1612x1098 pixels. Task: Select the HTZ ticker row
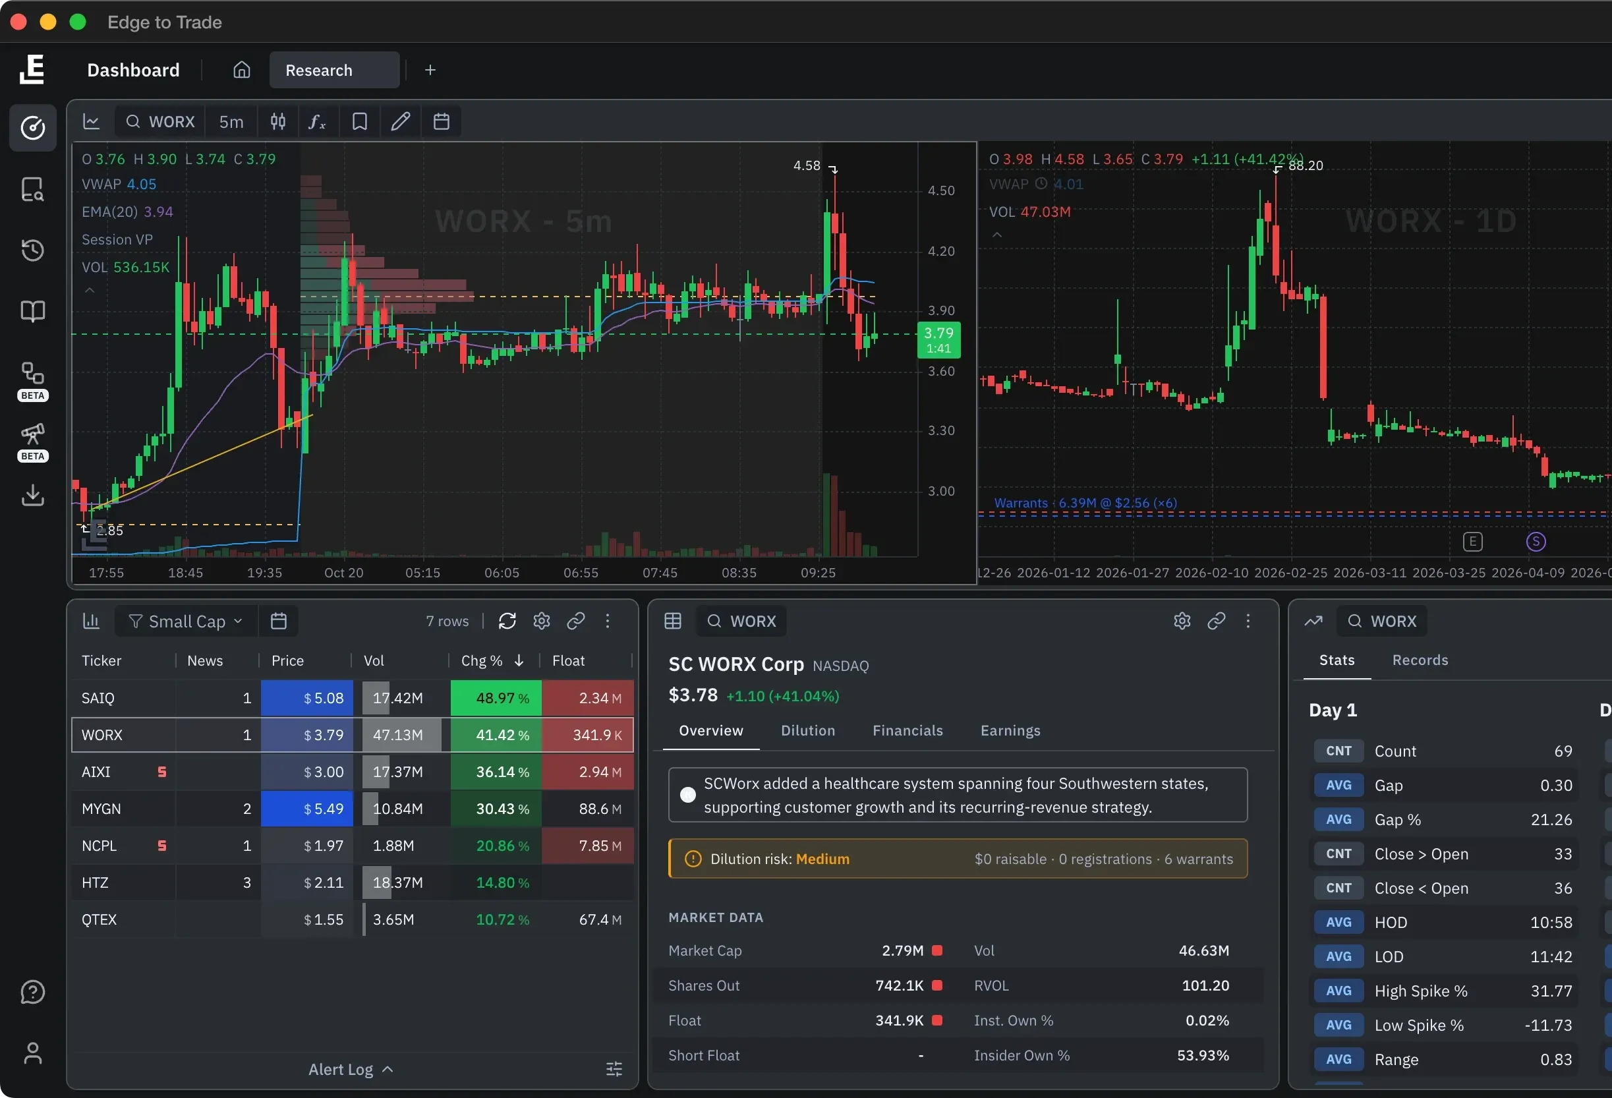353,882
